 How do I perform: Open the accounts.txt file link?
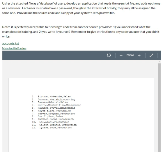click(10, 43)
